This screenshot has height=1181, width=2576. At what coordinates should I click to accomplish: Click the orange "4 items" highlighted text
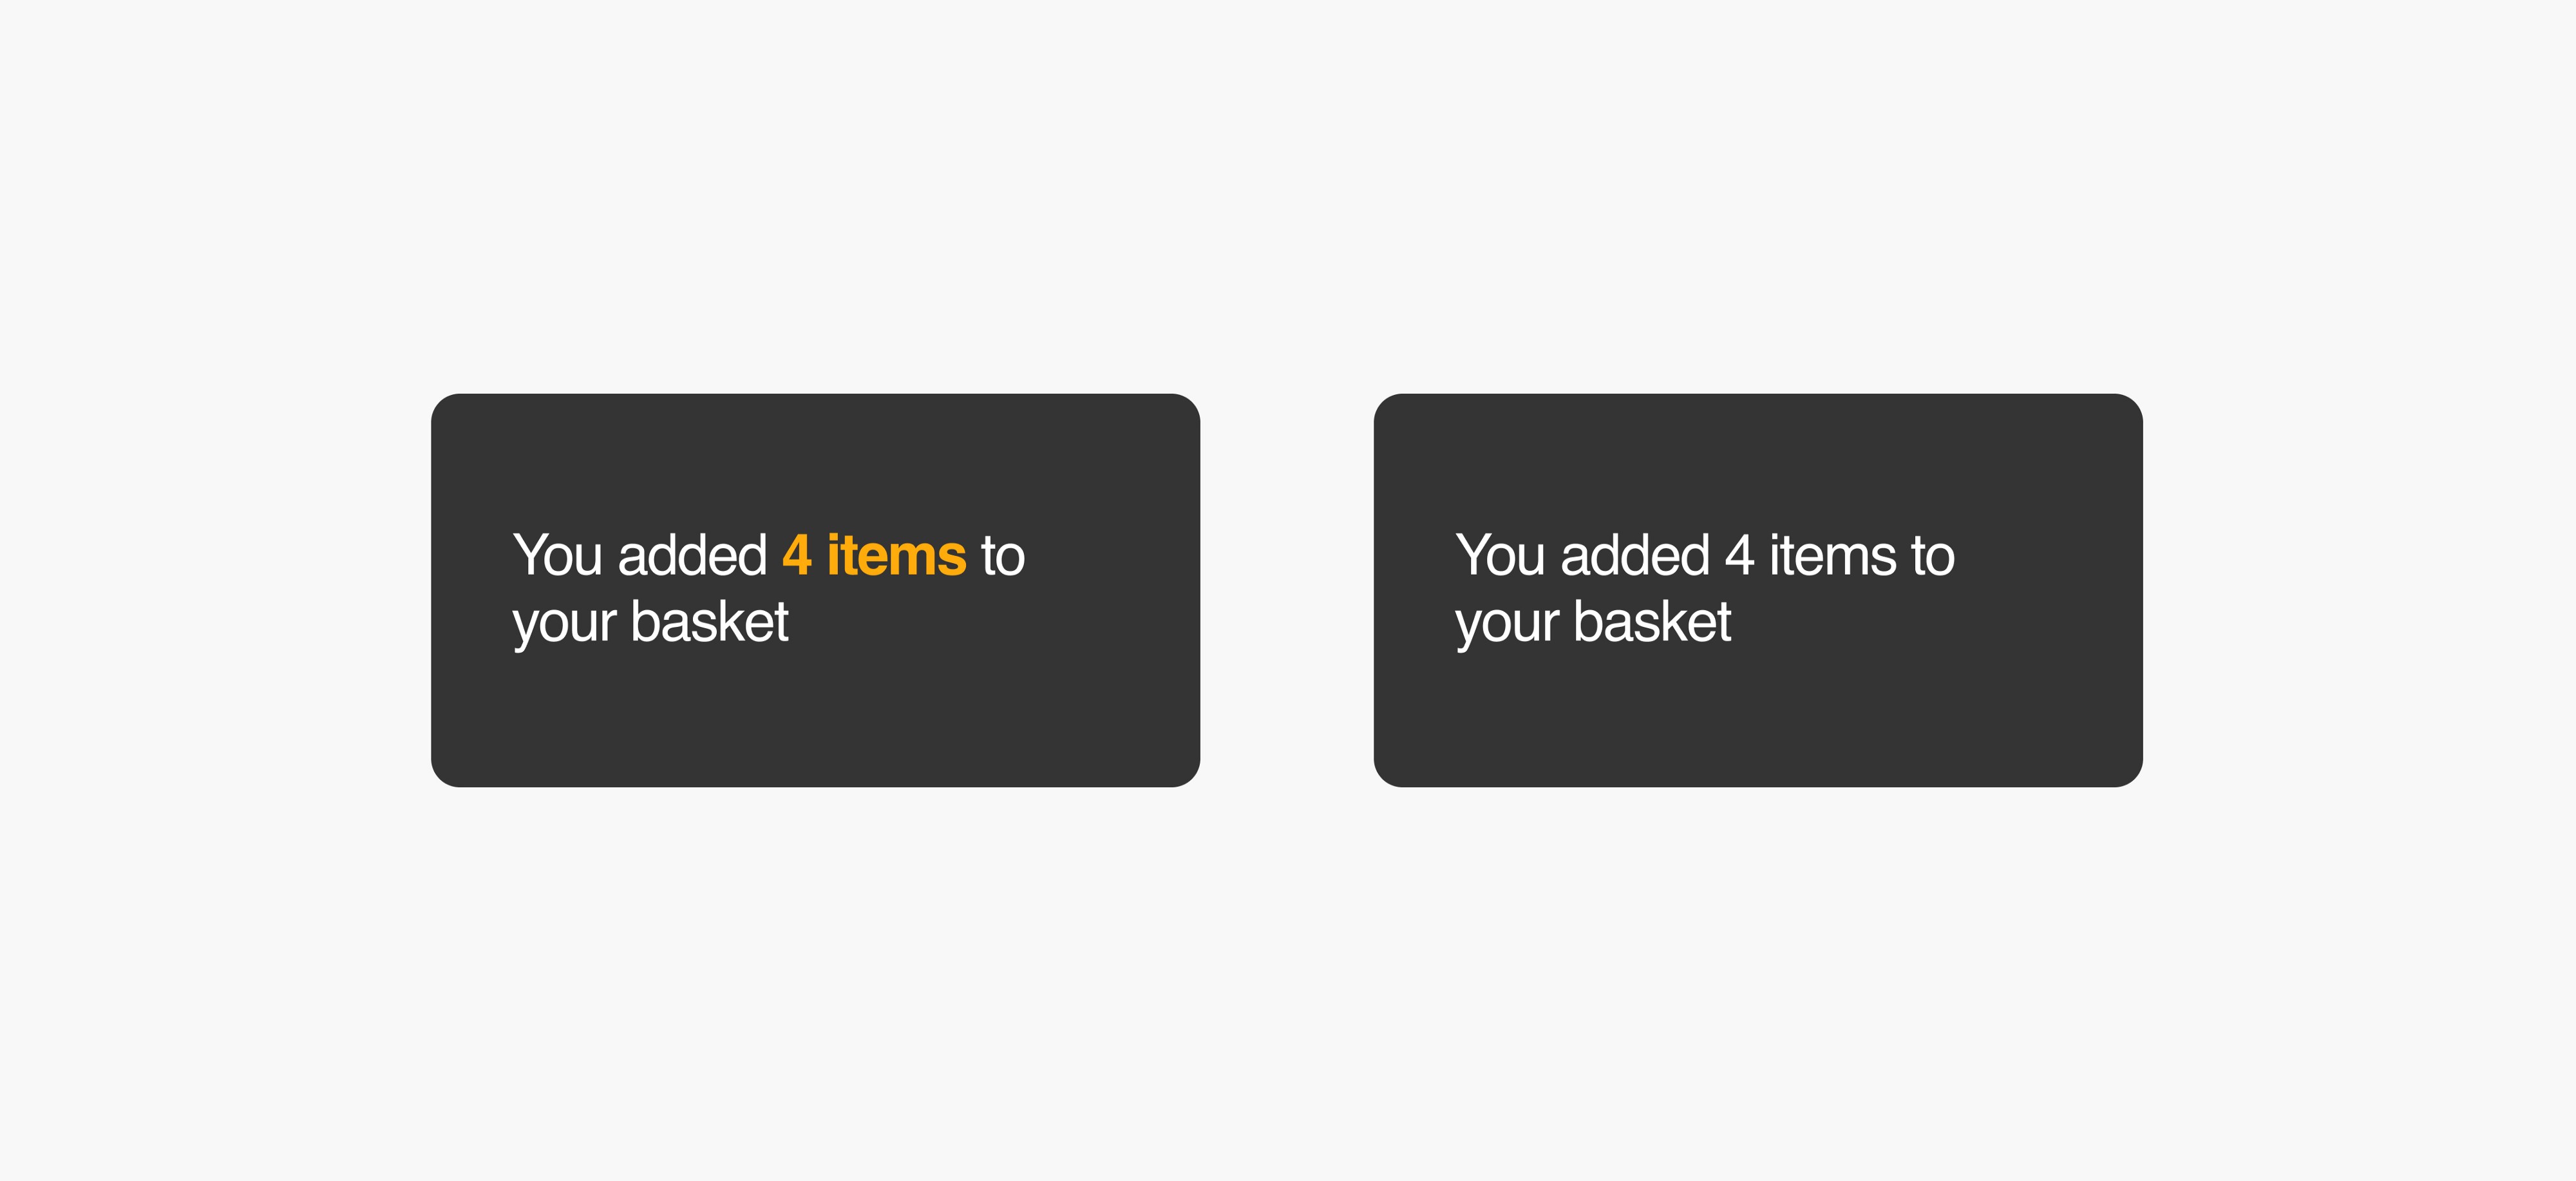pos(874,555)
